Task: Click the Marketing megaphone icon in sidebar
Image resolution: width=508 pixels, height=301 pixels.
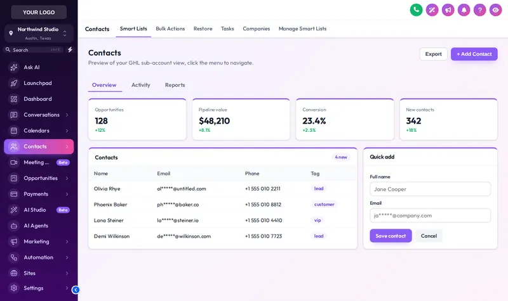Action: tap(13, 241)
